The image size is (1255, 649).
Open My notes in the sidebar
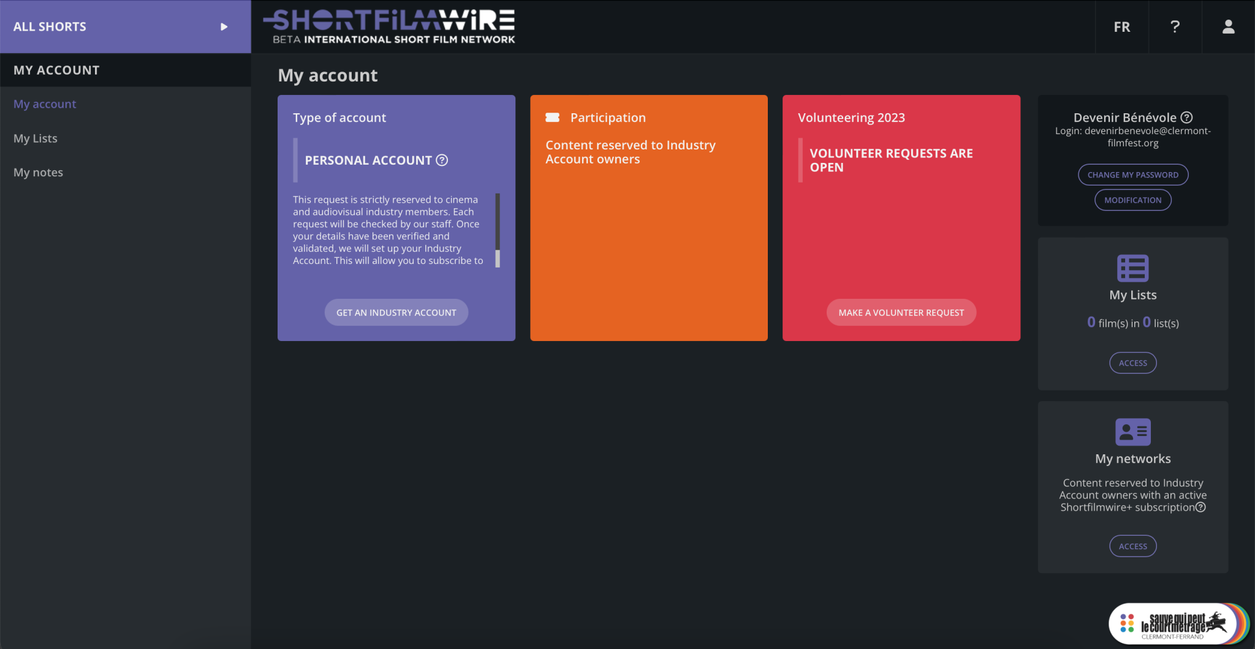pos(38,173)
